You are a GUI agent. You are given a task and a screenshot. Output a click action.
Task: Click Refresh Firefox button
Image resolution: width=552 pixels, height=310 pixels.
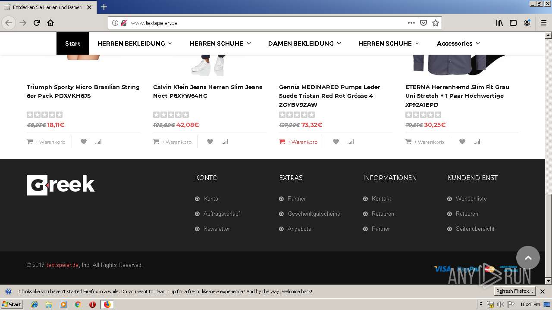[x=514, y=291]
